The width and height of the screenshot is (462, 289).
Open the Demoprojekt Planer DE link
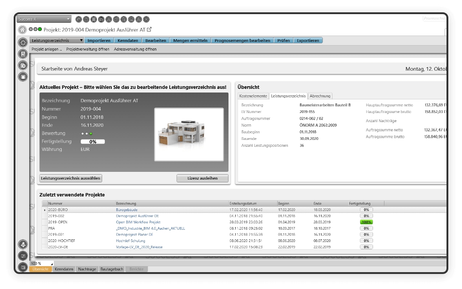(135, 234)
